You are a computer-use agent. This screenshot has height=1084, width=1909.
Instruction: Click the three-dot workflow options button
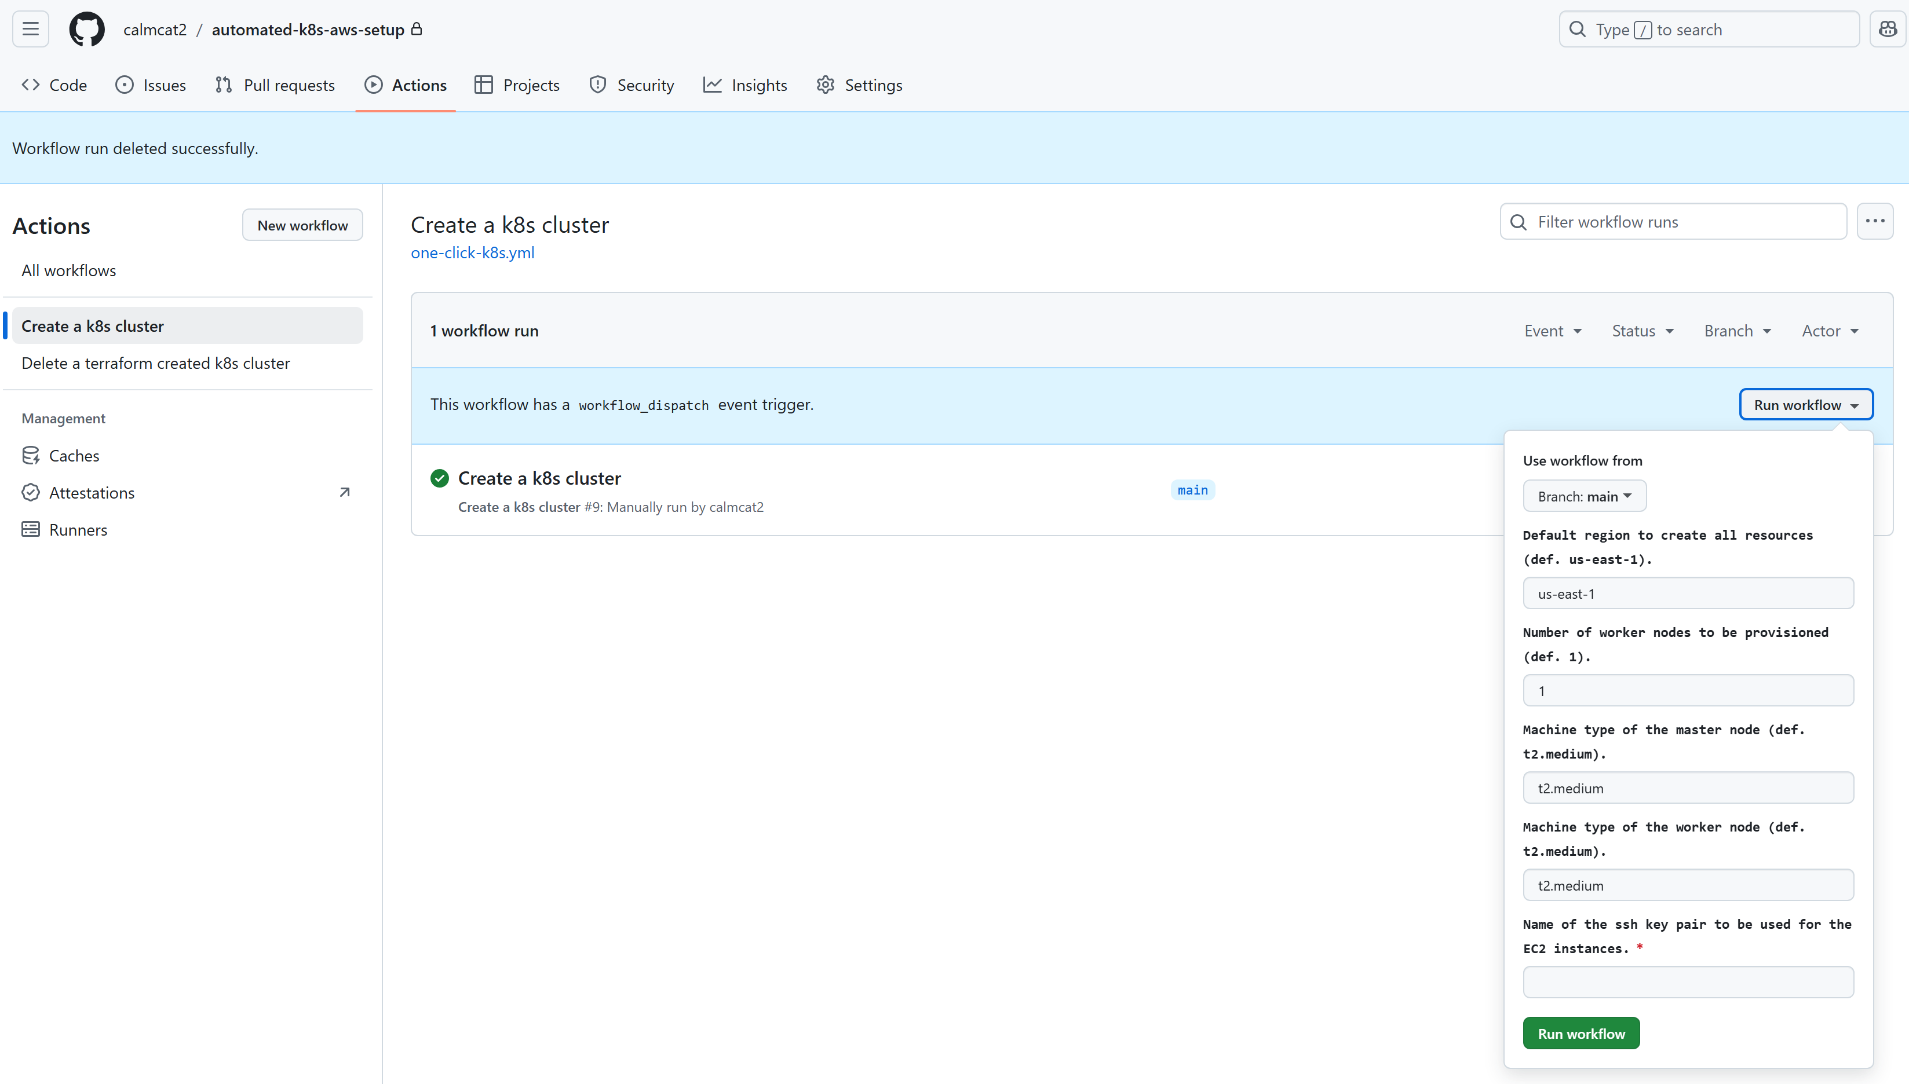point(1875,221)
